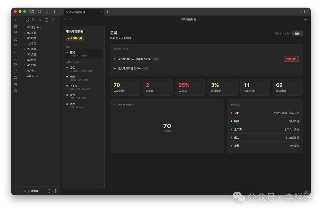Add a new tab with plus
The height and width of the screenshot is (210, 322).
[x=107, y=12]
